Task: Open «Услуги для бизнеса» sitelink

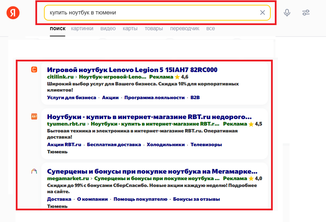Action: [71, 97]
